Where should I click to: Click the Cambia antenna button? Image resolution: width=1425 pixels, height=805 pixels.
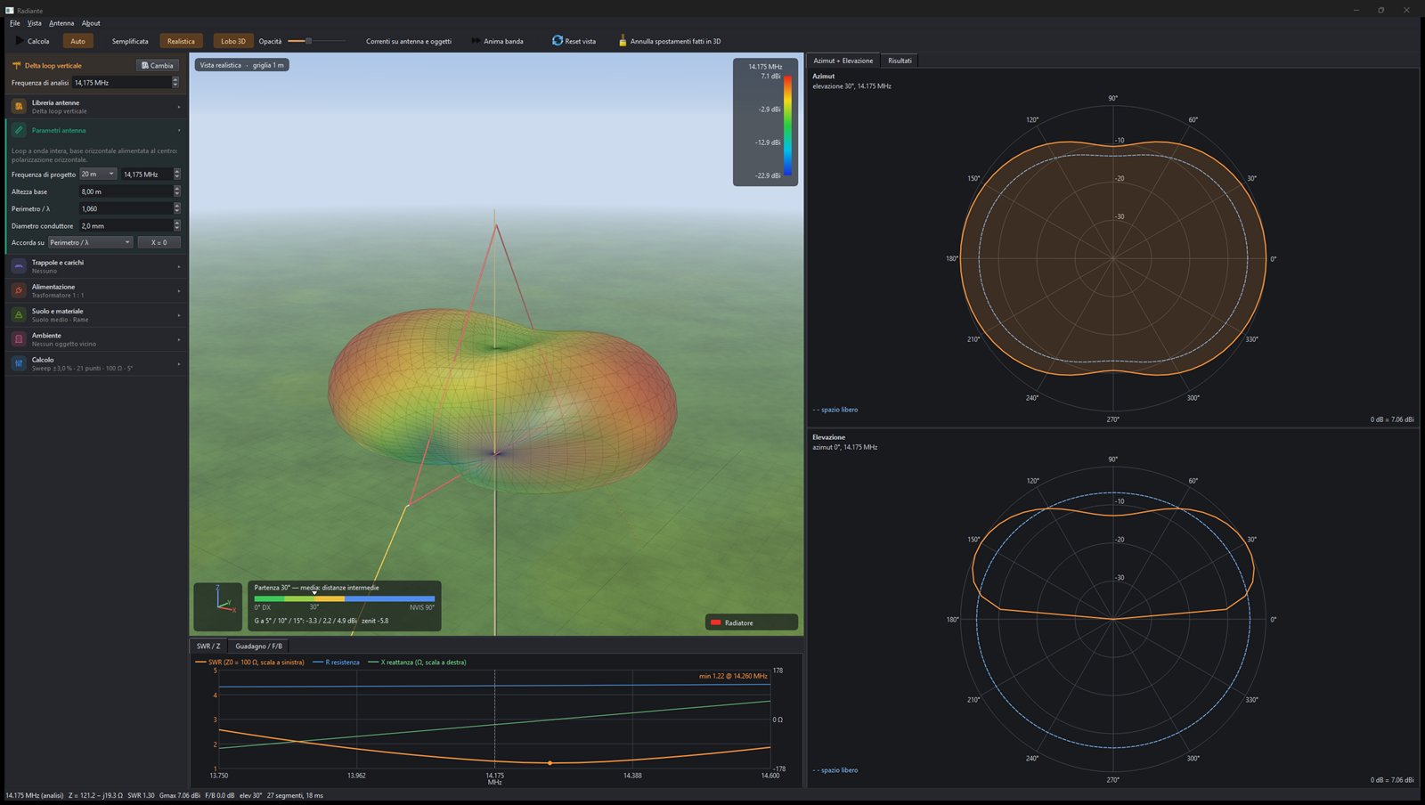pyautogui.click(x=158, y=65)
